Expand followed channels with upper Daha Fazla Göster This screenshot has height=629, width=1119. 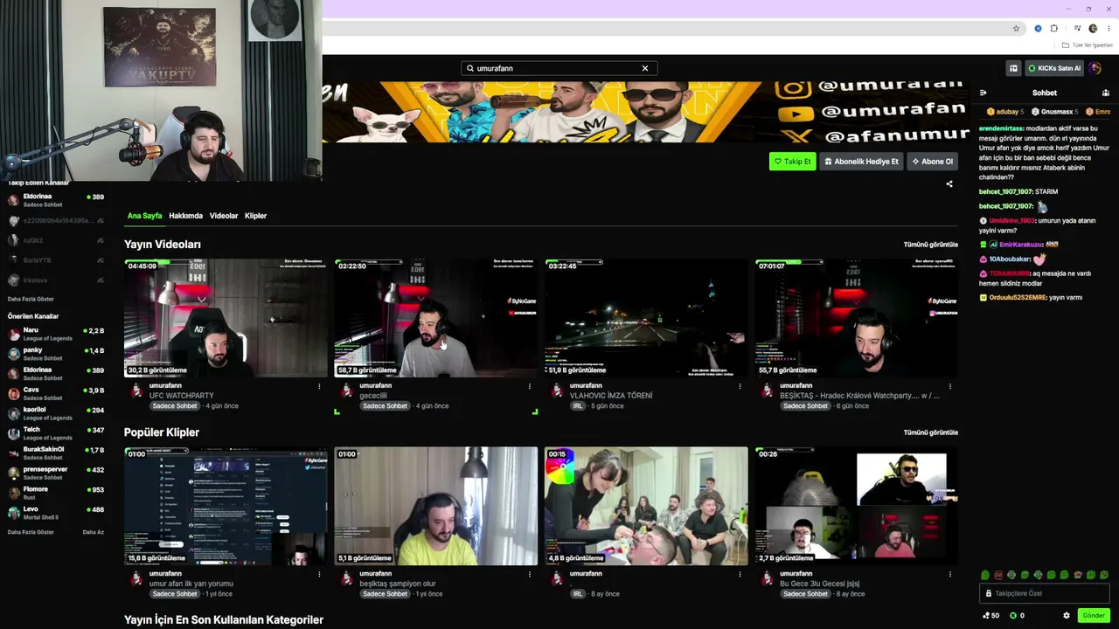[31, 299]
